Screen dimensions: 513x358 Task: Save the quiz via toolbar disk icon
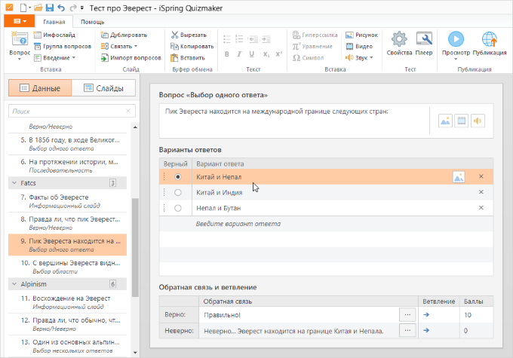(x=49, y=8)
